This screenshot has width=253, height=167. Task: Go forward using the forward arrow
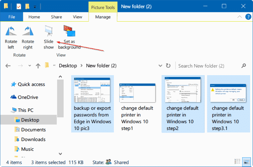[20, 66]
